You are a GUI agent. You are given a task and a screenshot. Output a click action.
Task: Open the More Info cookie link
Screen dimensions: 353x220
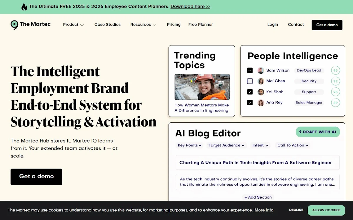coord(264,210)
